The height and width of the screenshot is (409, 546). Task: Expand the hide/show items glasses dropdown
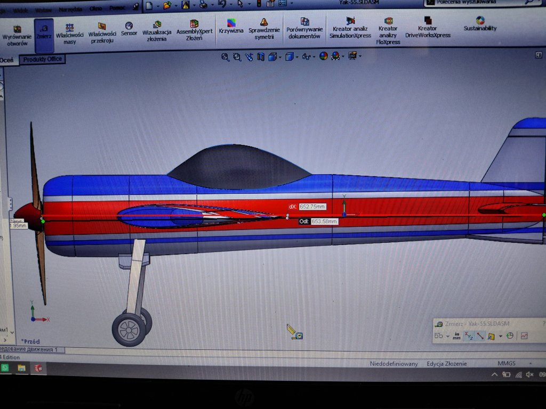[x=314, y=56]
